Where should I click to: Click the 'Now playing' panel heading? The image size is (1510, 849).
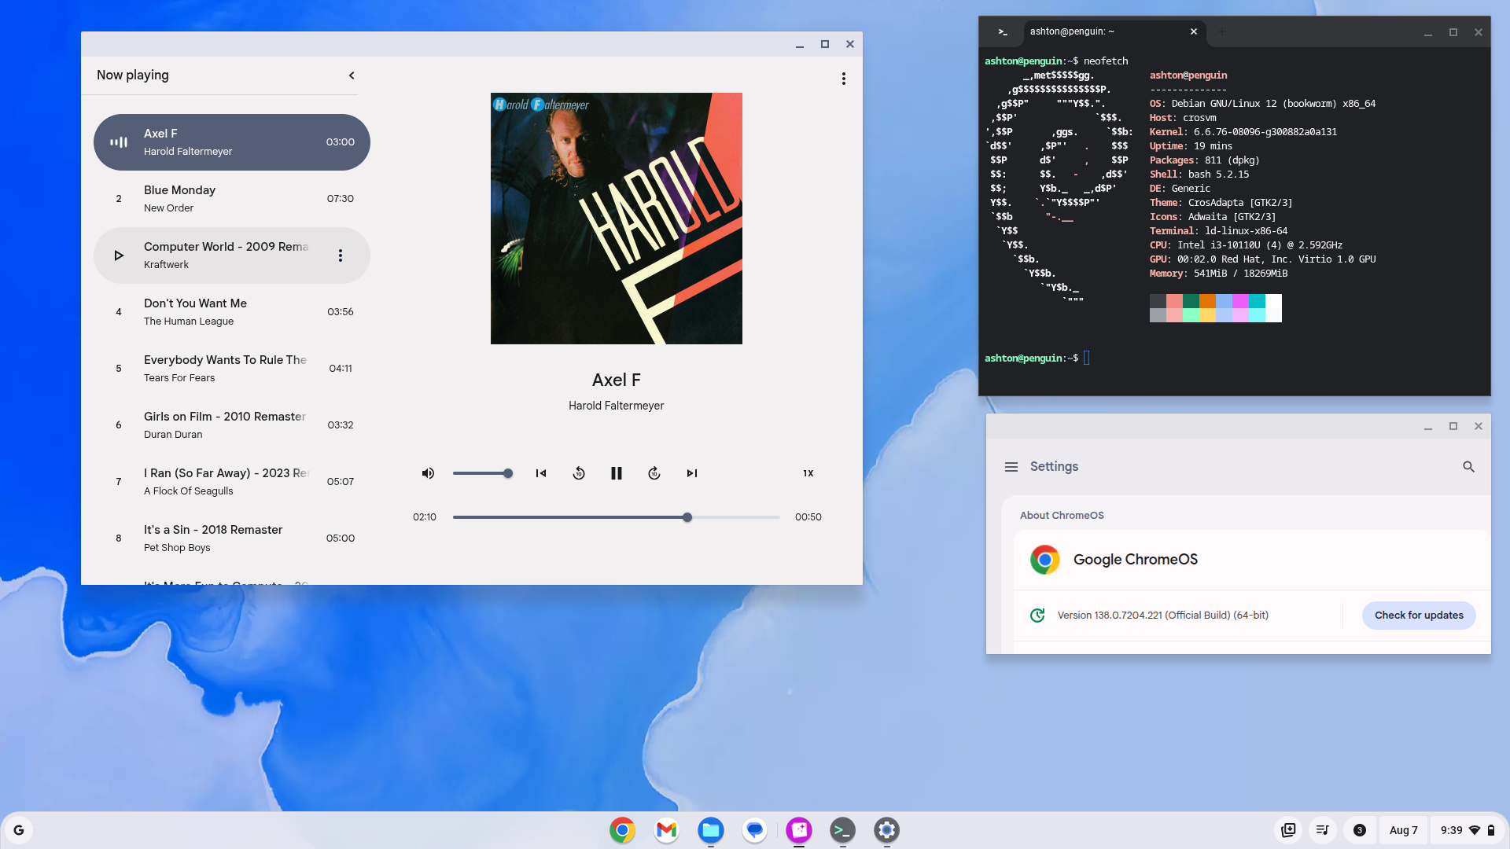pyautogui.click(x=133, y=75)
